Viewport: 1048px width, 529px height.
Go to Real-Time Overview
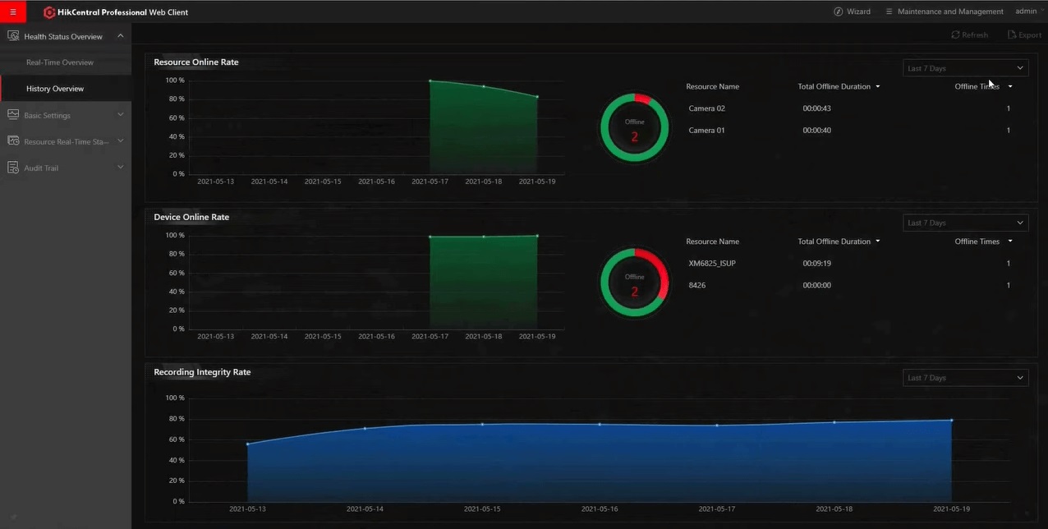tap(60, 62)
